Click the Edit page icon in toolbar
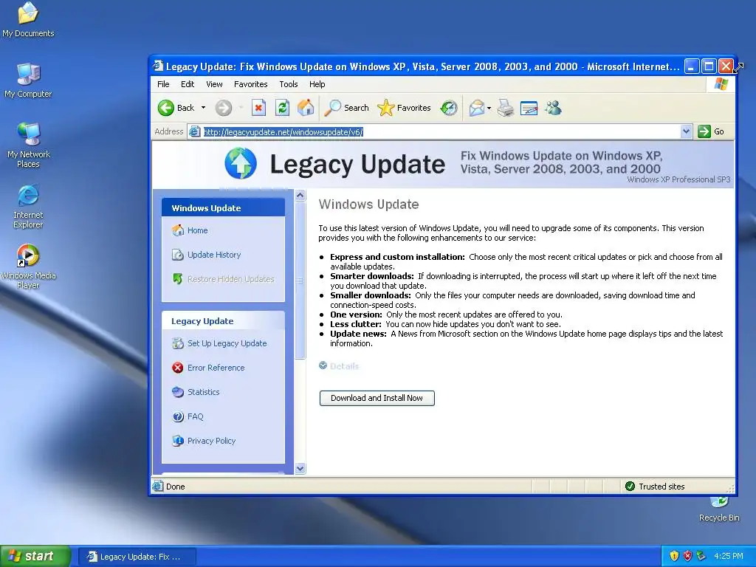Screen dimensions: 756x567 [529, 108]
